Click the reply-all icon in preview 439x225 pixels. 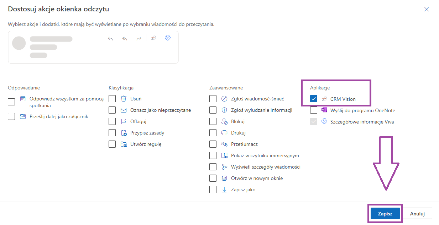coord(125,38)
